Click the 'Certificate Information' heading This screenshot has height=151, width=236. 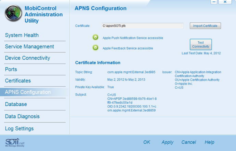[x=98, y=63]
